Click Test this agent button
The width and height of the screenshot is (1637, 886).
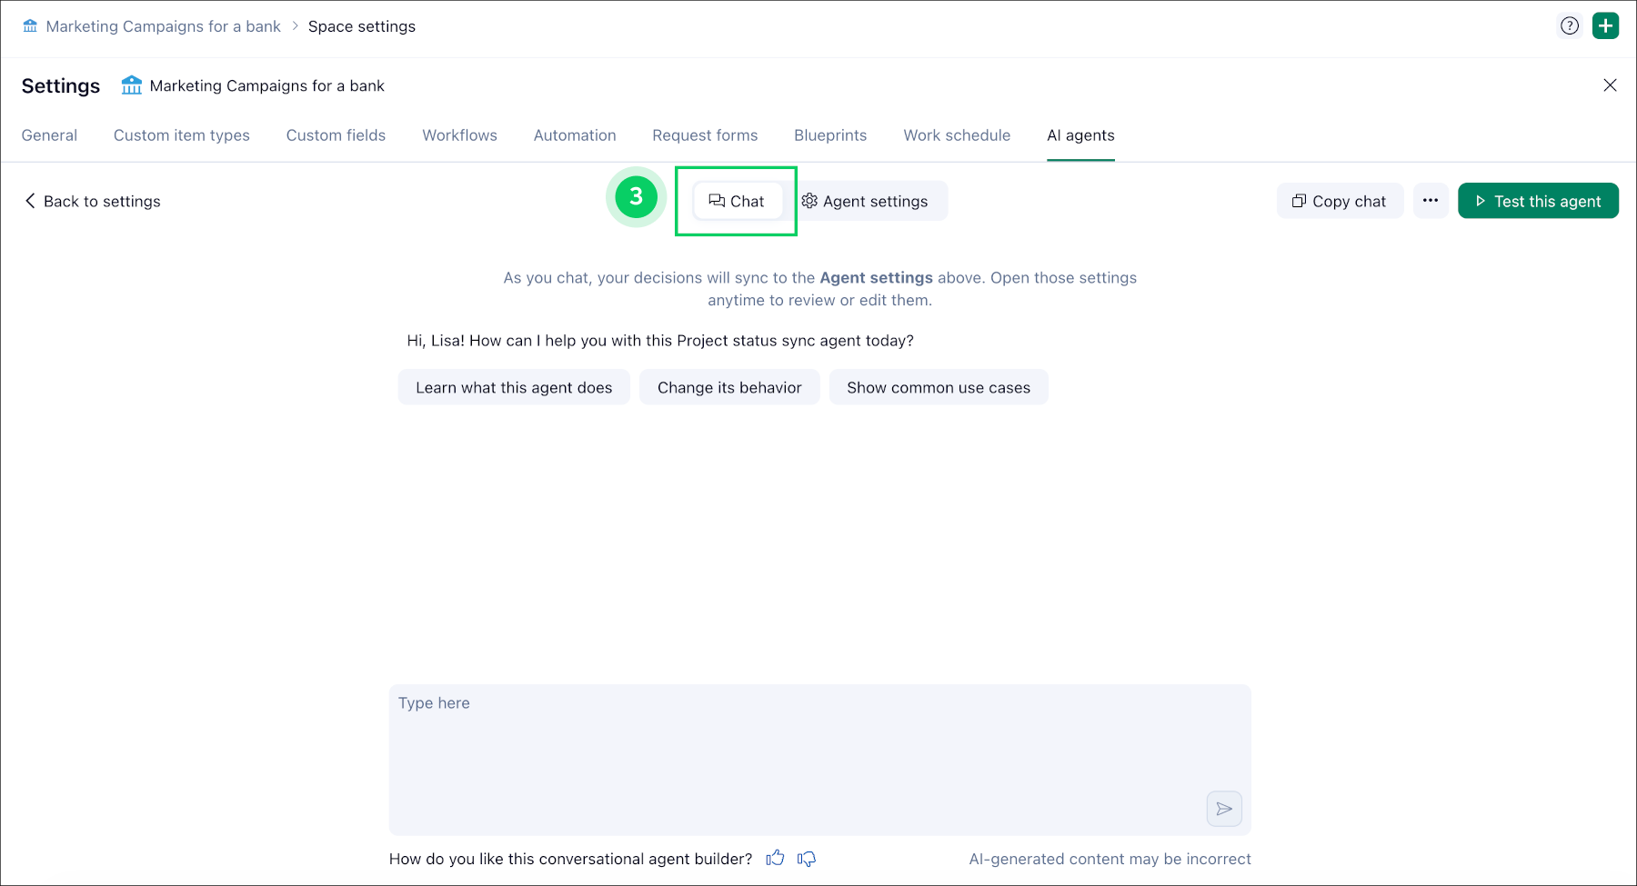[1538, 201]
